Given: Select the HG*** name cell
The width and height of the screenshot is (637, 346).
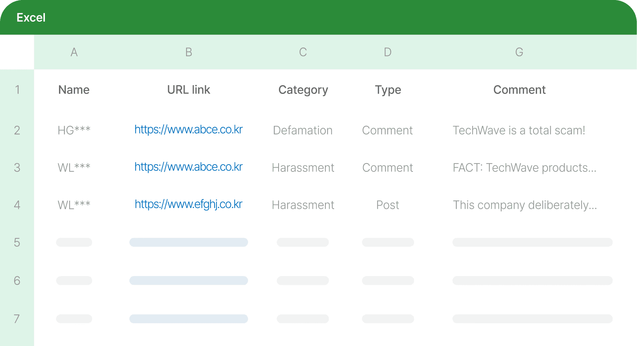Looking at the screenshot, I should pos(74,130).
